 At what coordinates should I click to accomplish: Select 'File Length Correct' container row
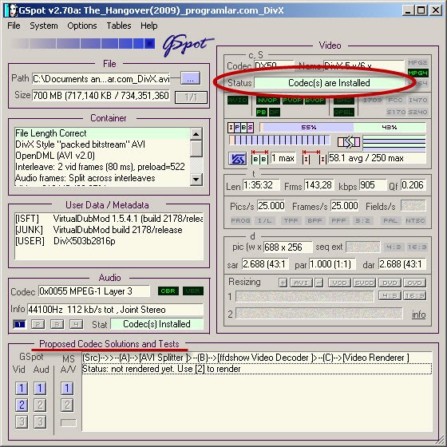(x=102, y=133)
